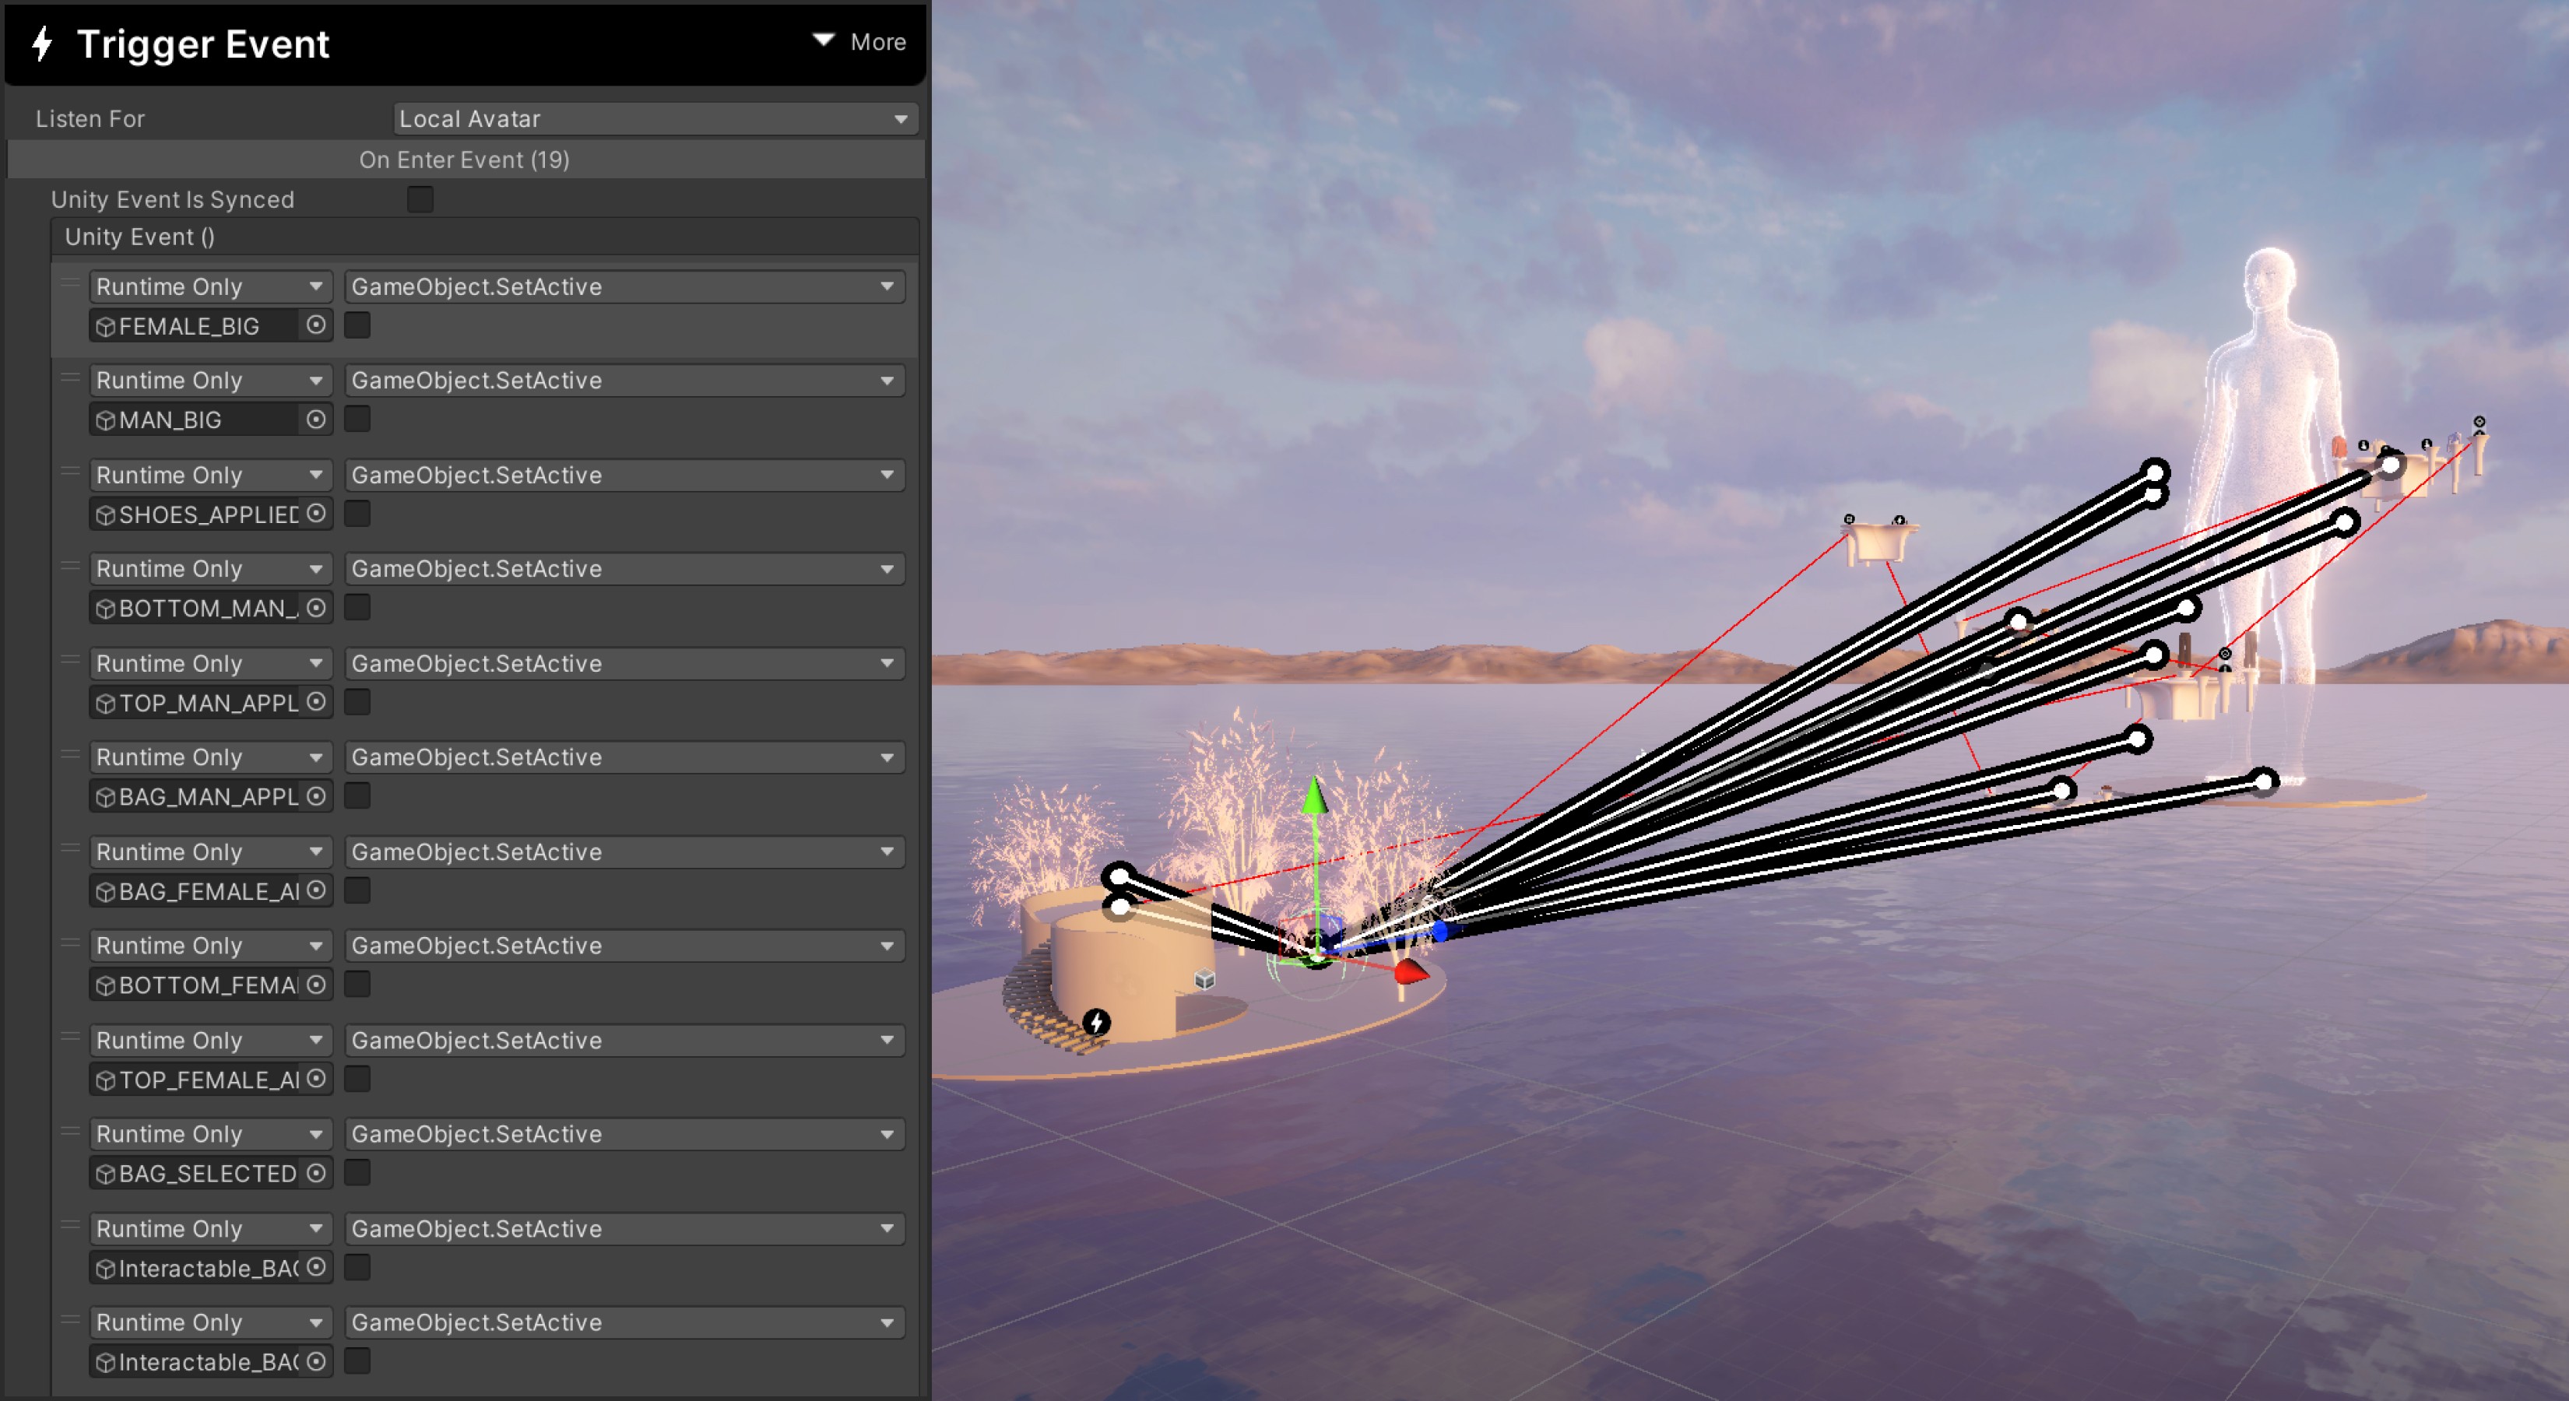The image size is (2569, 1401).
Task: Open object picker for BAG_SELECTED field
Action: click(316, 1174)
